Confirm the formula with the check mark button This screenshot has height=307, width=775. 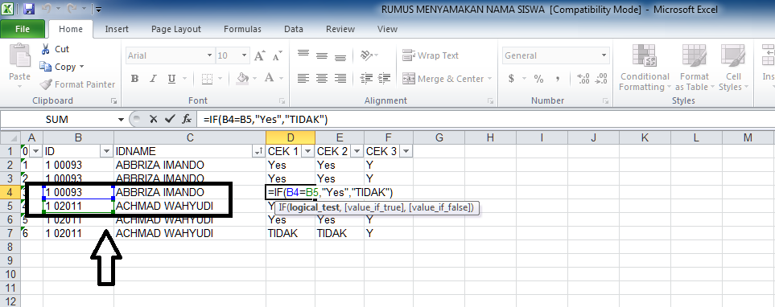170,119
